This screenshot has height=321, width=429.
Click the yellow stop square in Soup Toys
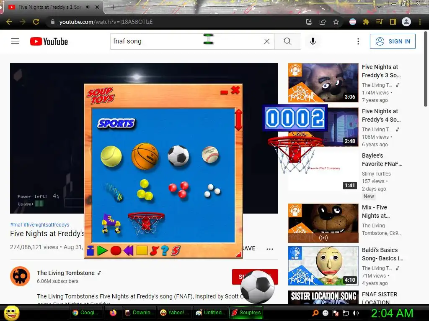[142, 250]
